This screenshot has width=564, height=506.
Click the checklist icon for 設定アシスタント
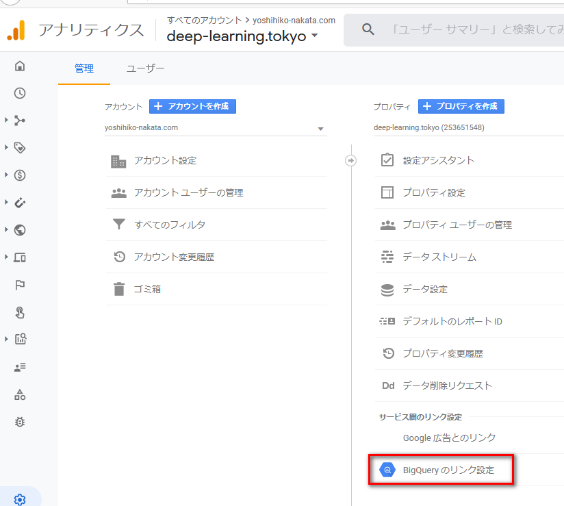(387, 160)
